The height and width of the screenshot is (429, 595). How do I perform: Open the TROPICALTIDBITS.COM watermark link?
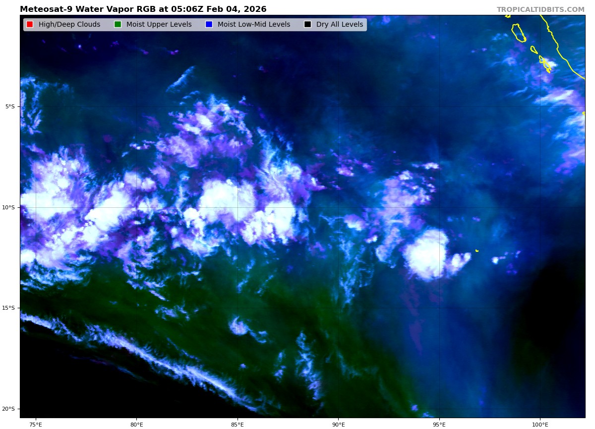pos(540,10)
